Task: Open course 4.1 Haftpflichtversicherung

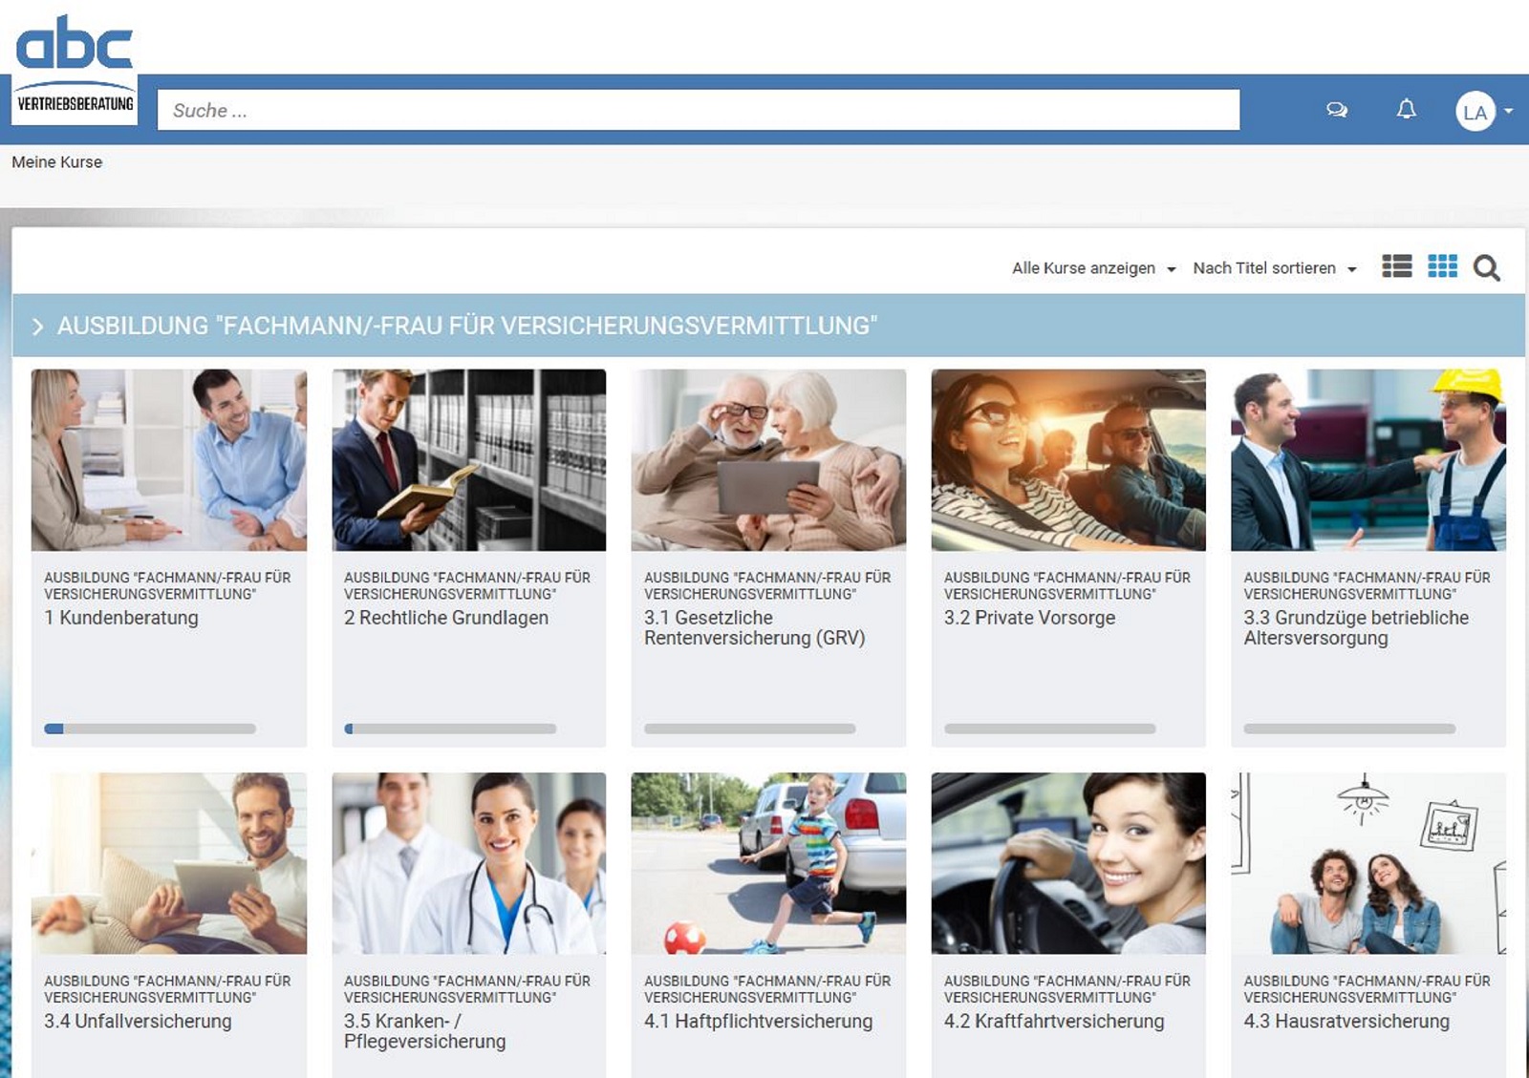Action: coord(758,1021)
